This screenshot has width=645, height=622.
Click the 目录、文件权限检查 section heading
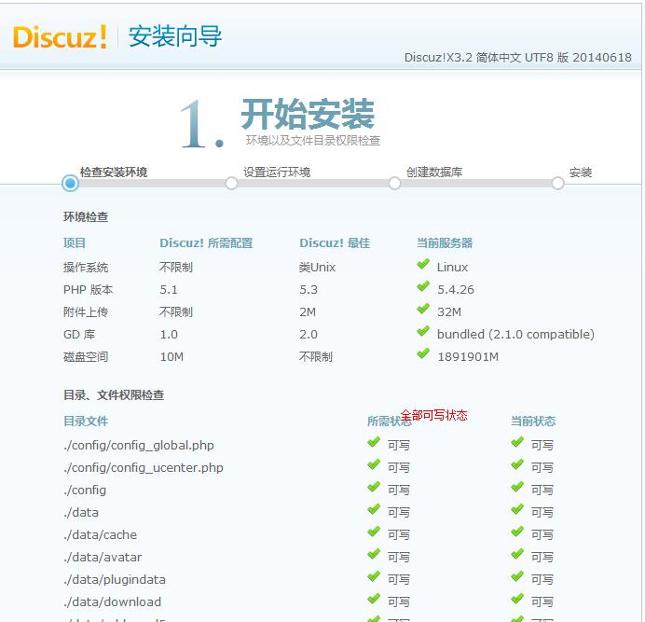coord(114,395)
